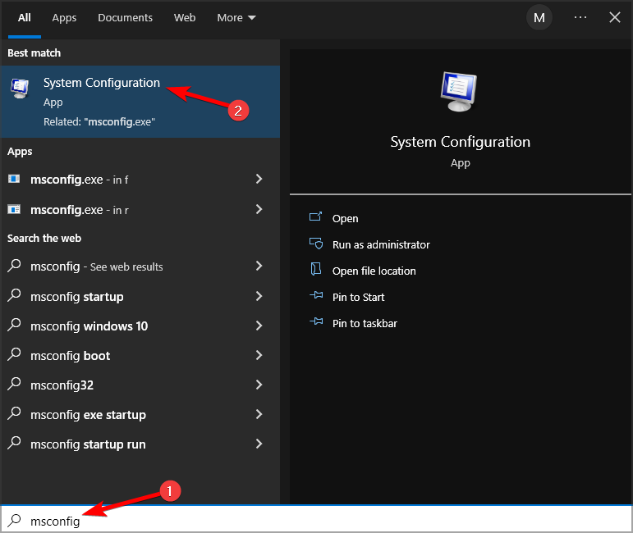Open the Documents search tab

point(125,18)
